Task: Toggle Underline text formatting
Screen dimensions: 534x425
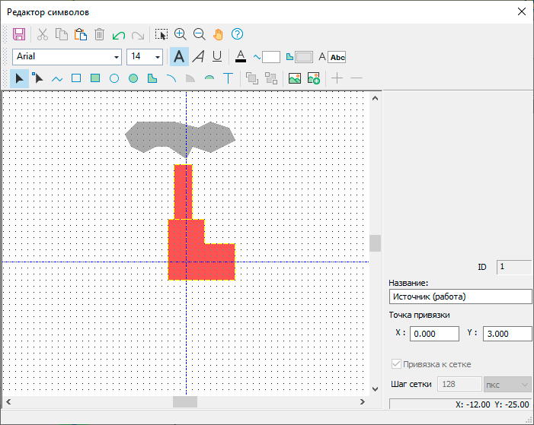Action: click(x=217, y=56)
